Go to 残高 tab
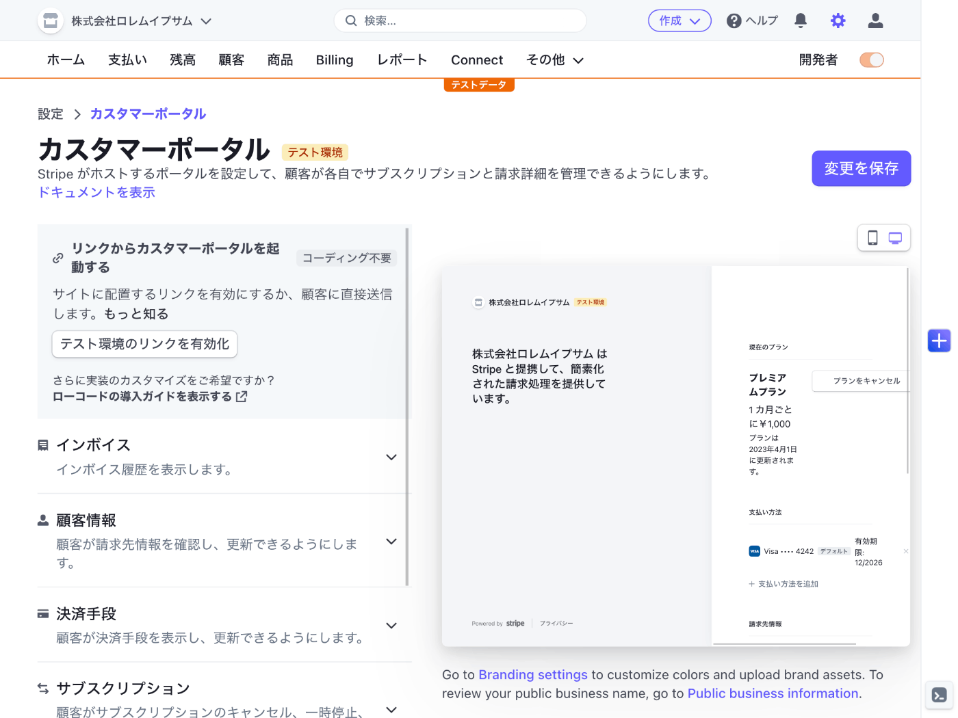The height and width of the screenshot is (718, 958). click(183, 60)
